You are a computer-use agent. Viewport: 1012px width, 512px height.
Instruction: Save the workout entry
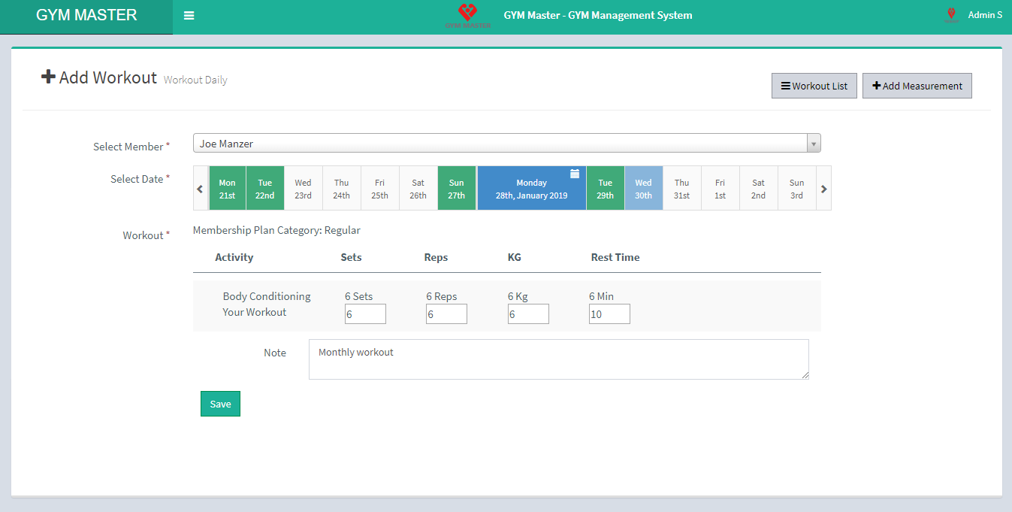point(220,404)
